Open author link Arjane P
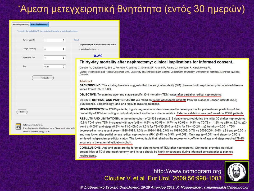The image size is (254, 191). point(160,68)
